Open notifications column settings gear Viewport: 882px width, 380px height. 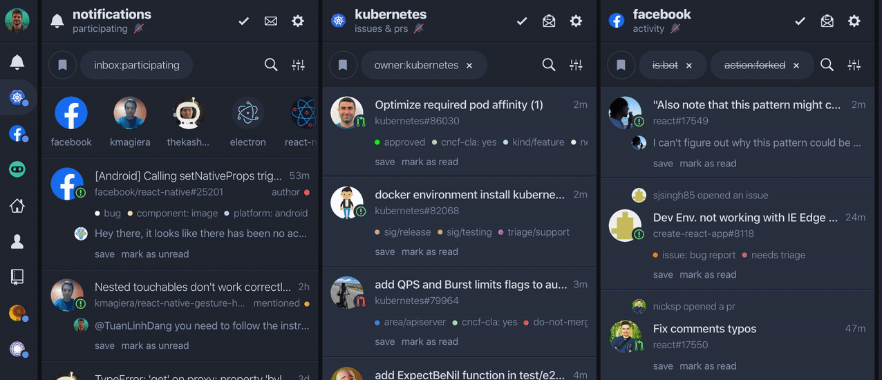click(298, 21)
